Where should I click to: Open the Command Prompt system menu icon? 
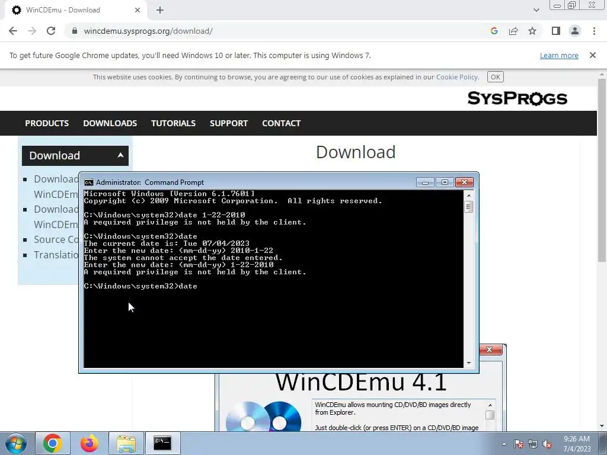click(89, 182)
